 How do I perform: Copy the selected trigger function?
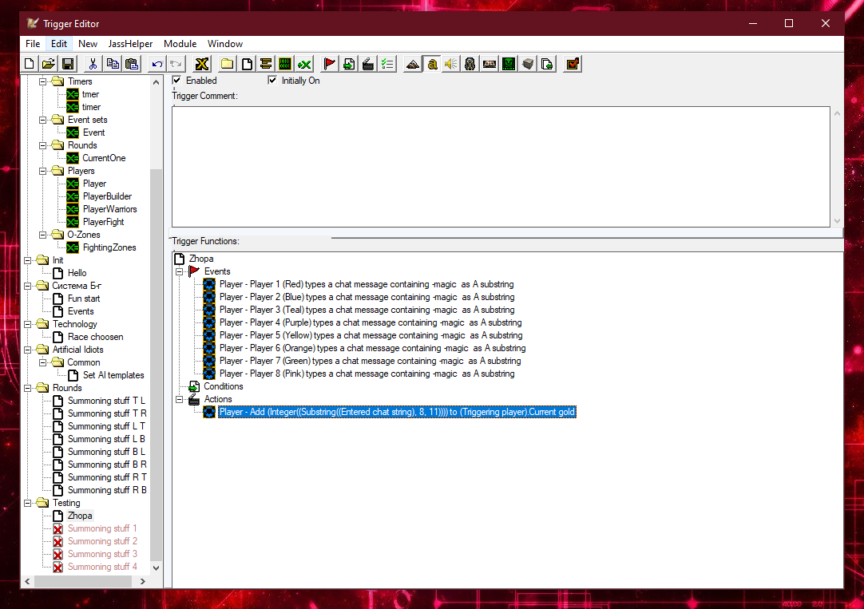[113, 64]
